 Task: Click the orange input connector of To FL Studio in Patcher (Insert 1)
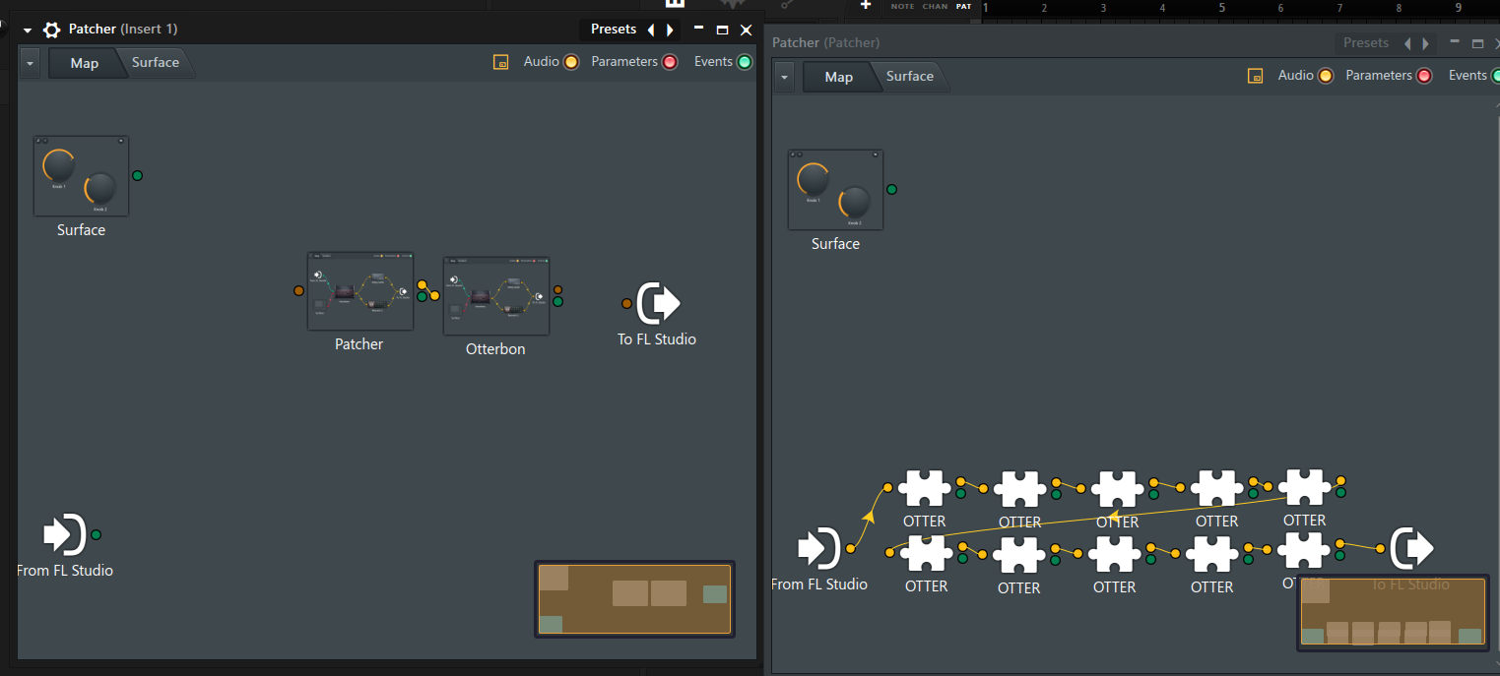(x=626, y=303)
